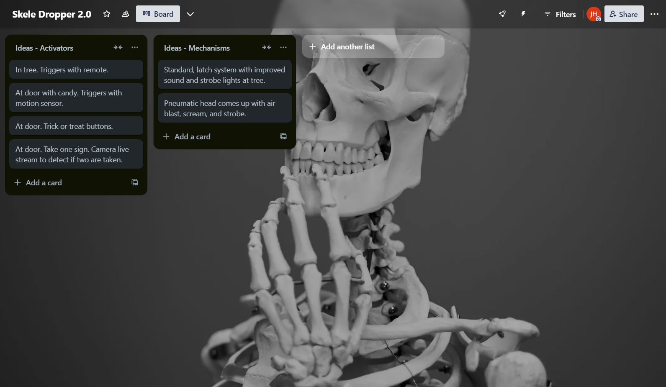Open the Automation lightning bolt icon
Screen dimensions: 666x387
(x=523, y=14)
